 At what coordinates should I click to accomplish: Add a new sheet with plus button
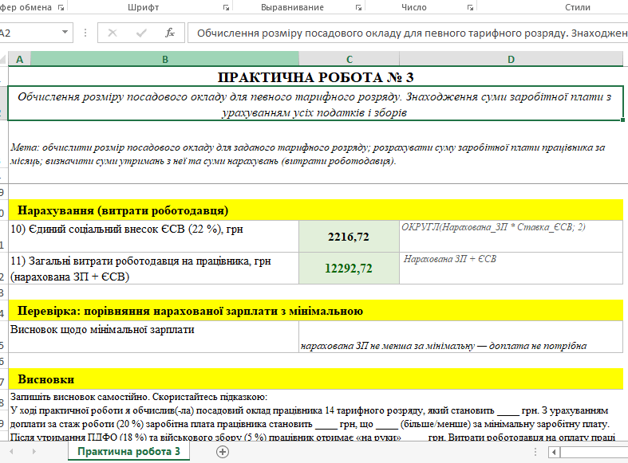[x=223, y=452]
